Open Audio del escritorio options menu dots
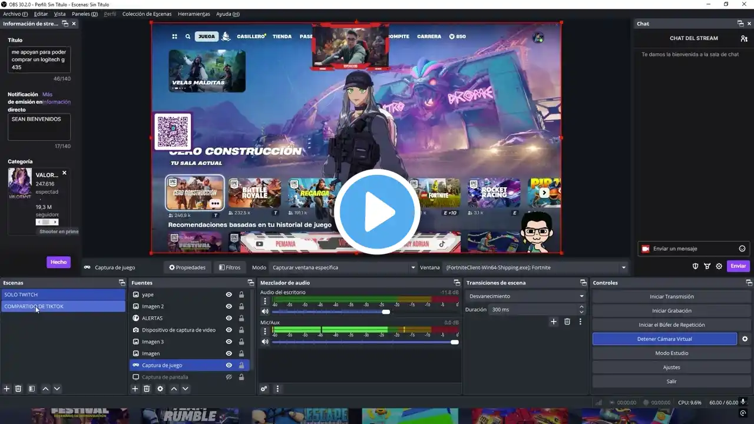The width and height of the screenshot is (754, 424). coord(265,301)
